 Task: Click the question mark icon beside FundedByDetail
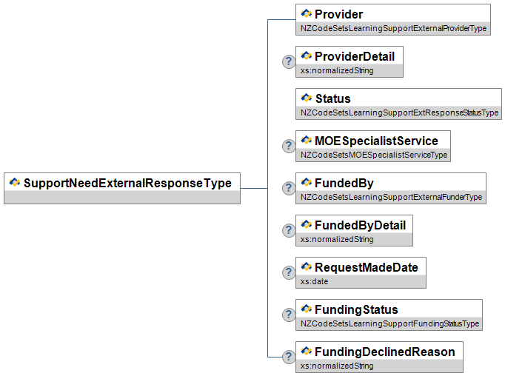[289, 230]
